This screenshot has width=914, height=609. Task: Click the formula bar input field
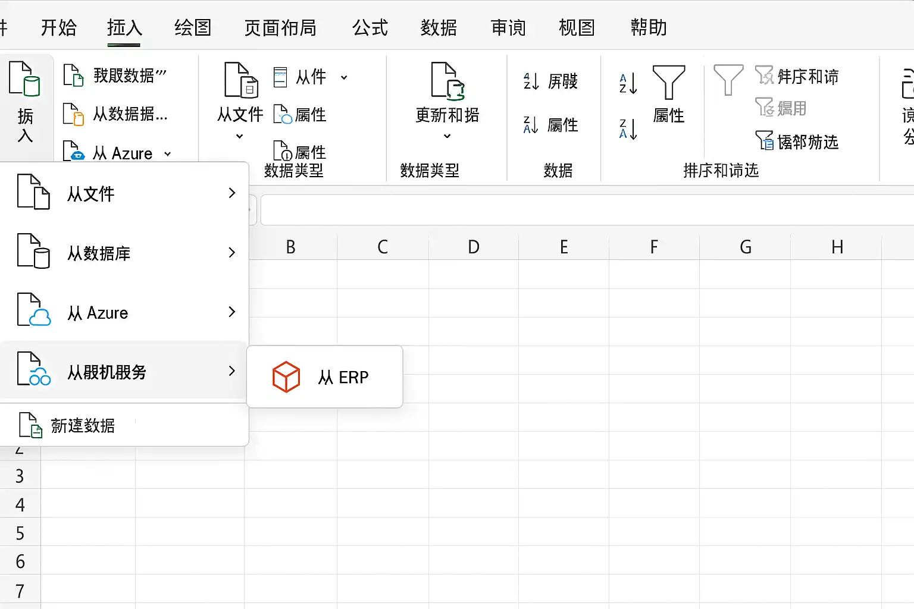coord(587,210)
